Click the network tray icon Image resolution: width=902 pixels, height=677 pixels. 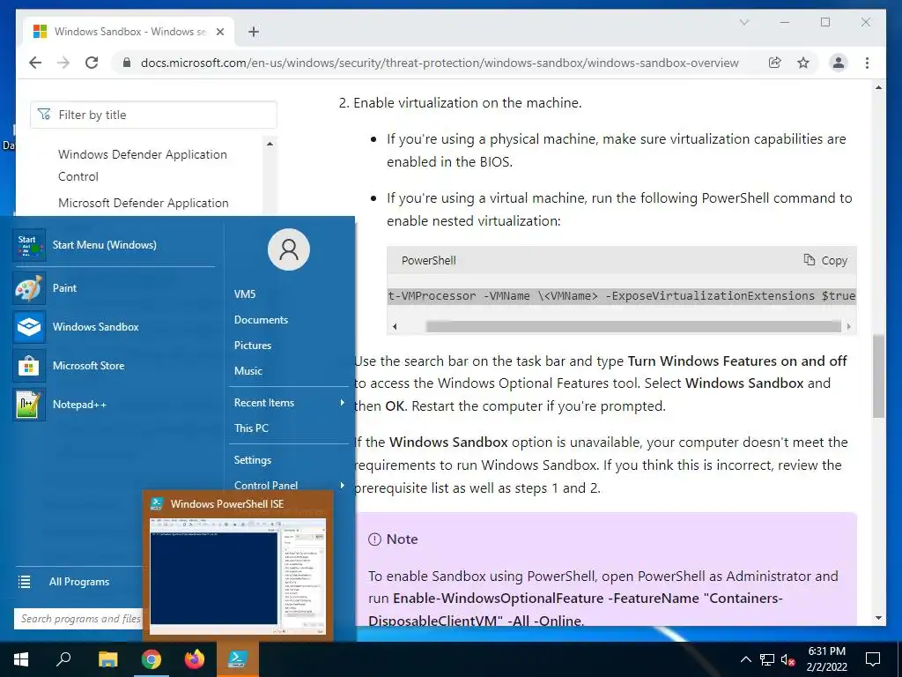pyautogui.click(x=767, y=659)
